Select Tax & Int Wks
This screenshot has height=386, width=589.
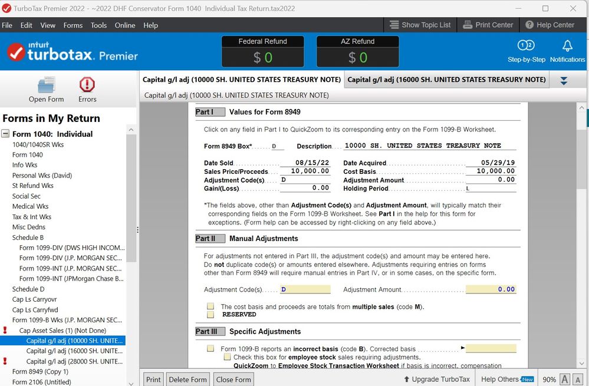coord(32,217)
